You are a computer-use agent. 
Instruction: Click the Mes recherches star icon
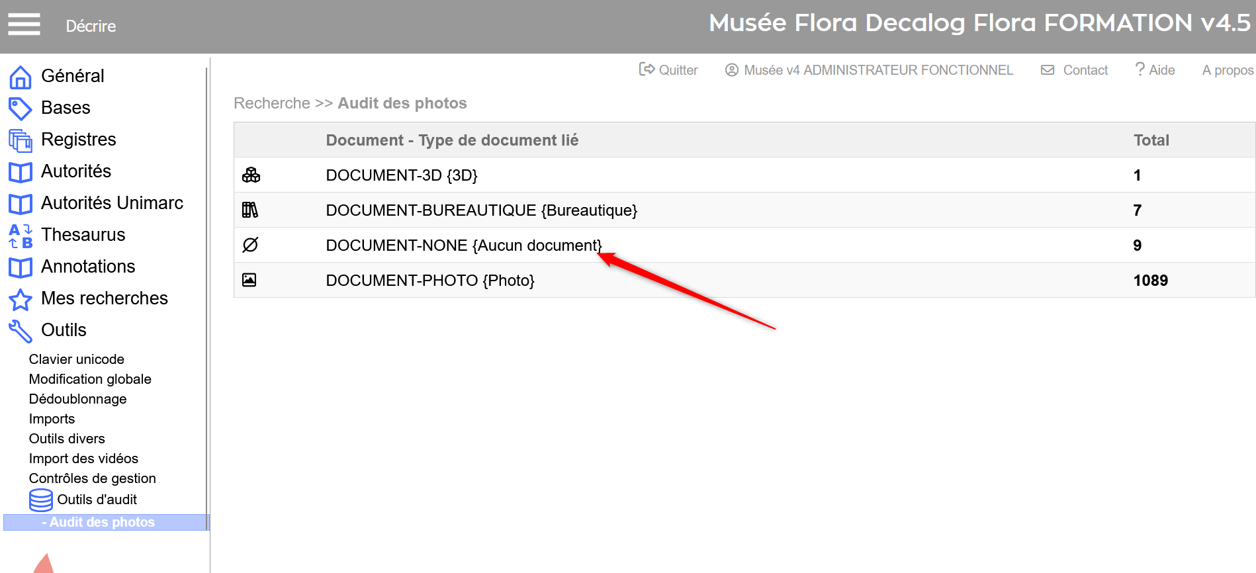point(21,299)
